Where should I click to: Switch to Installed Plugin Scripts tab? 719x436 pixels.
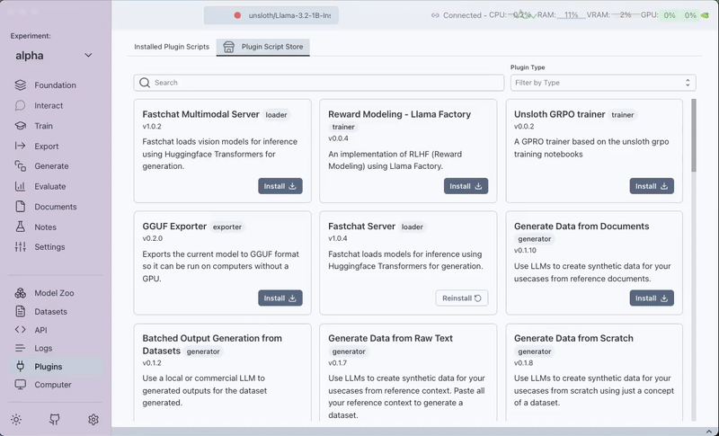171,47
